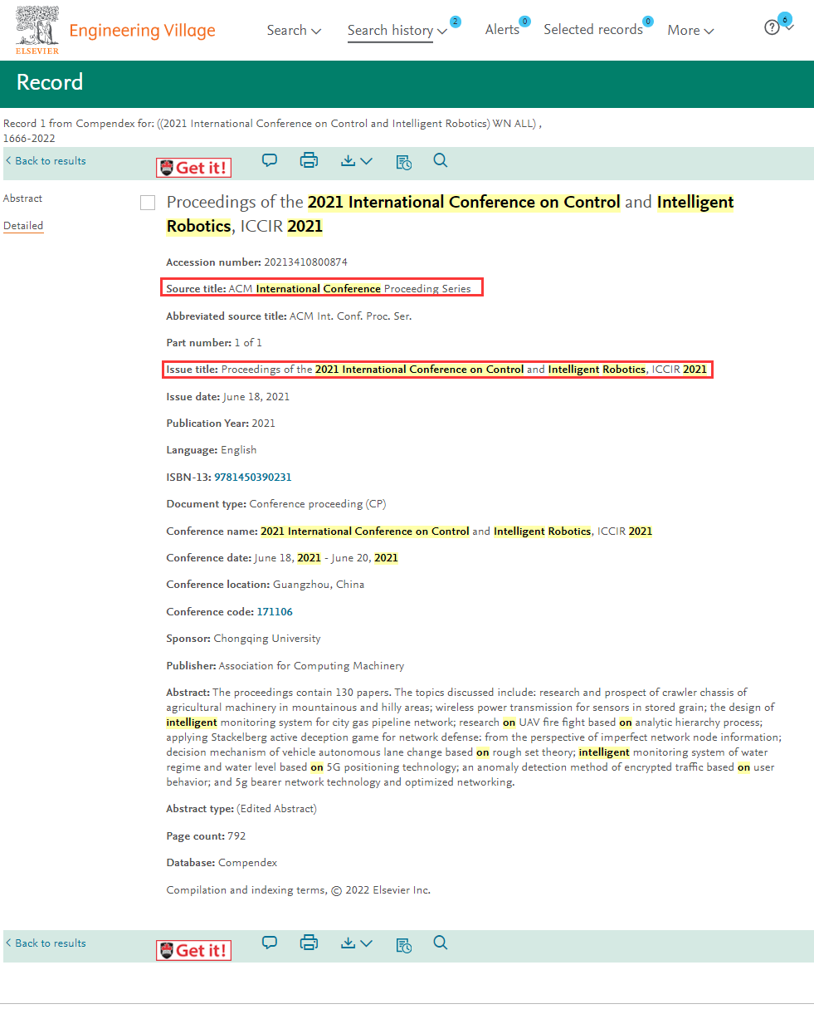The width and height of the screenshot is (814, 1014).
Task: Click the magnifier icon below the record
Action: point(441,943)
